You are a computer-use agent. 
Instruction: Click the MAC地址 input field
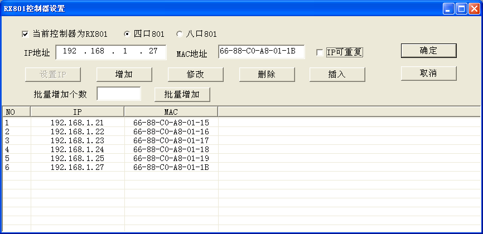tap(262, 52)
